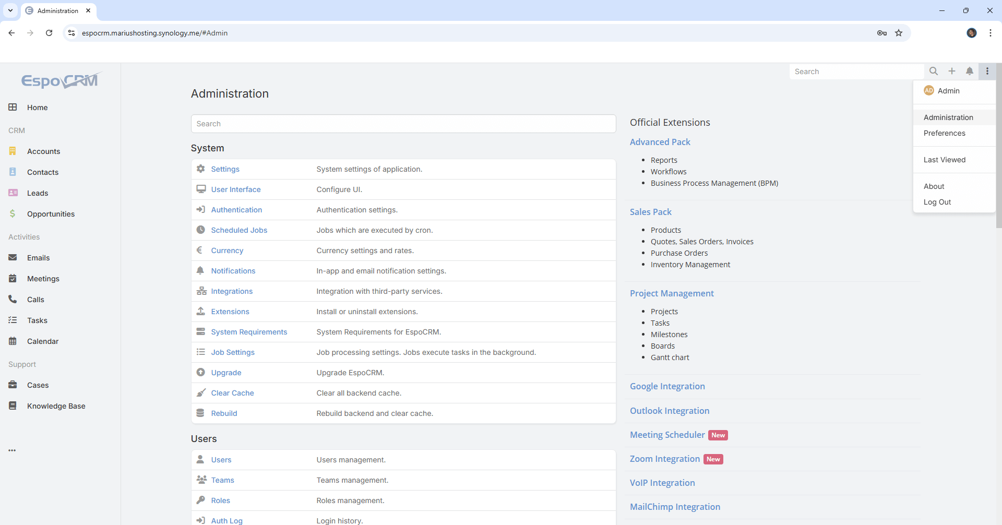
Task: Click the Upgrade arrow-circle icon
Action: (x=200, y=372)
